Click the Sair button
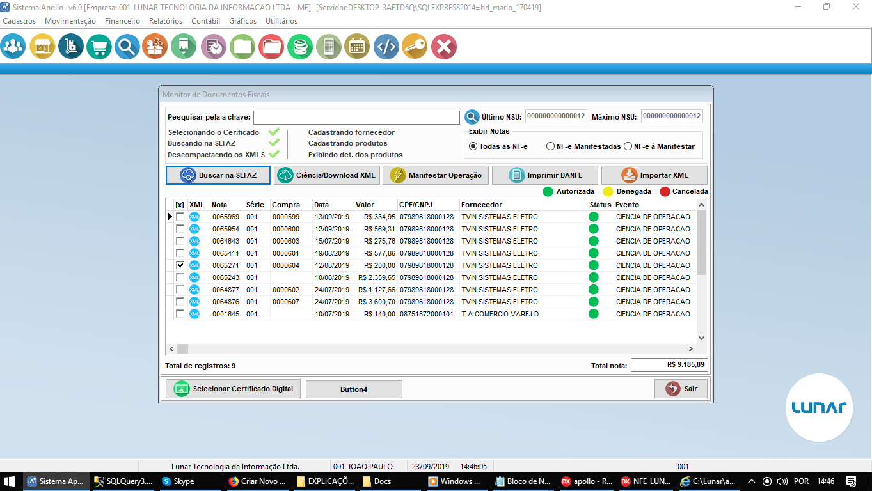This screenshot has height=491, width=872. (x=681, y=389)
